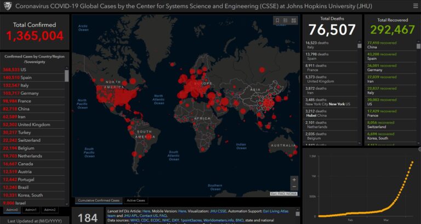
Task: Click the Johns Hopkins shield logo
Action: [8, 6]
